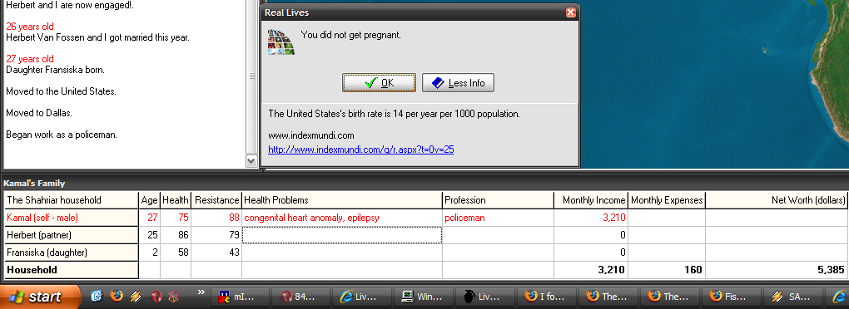The image size is (849, 309).
Task: Click the Less Info button
Action: (458, 83)
